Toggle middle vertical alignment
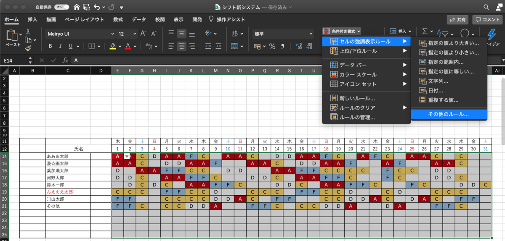Image resolution: width=505 pixels, height=241 pixels. (182, 33)
